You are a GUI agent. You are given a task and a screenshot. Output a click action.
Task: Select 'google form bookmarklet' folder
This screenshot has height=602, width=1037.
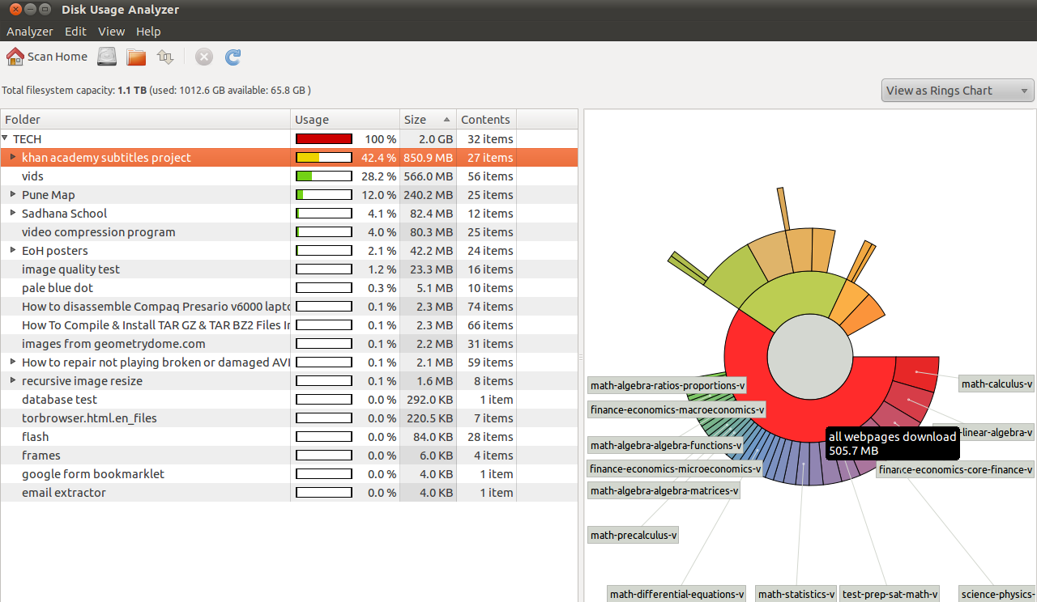289,474
